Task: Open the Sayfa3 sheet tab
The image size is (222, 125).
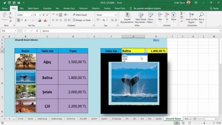Action: pos(159,119)
